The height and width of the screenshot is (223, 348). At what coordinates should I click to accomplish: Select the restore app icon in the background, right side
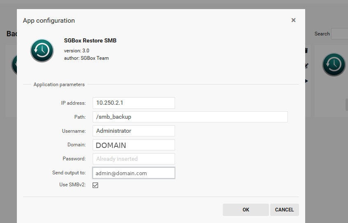(334, 64)
